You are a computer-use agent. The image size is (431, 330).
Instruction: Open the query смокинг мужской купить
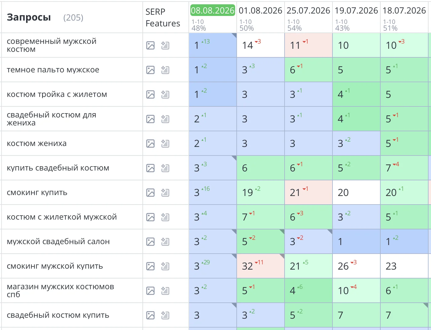coord(55,266)
